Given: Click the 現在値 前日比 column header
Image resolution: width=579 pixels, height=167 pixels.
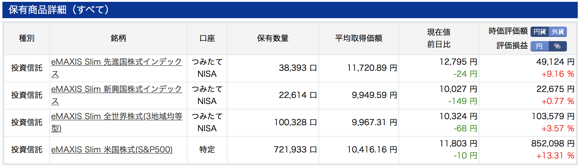Looking at the screenshot, I should click(x=439, y=38).
